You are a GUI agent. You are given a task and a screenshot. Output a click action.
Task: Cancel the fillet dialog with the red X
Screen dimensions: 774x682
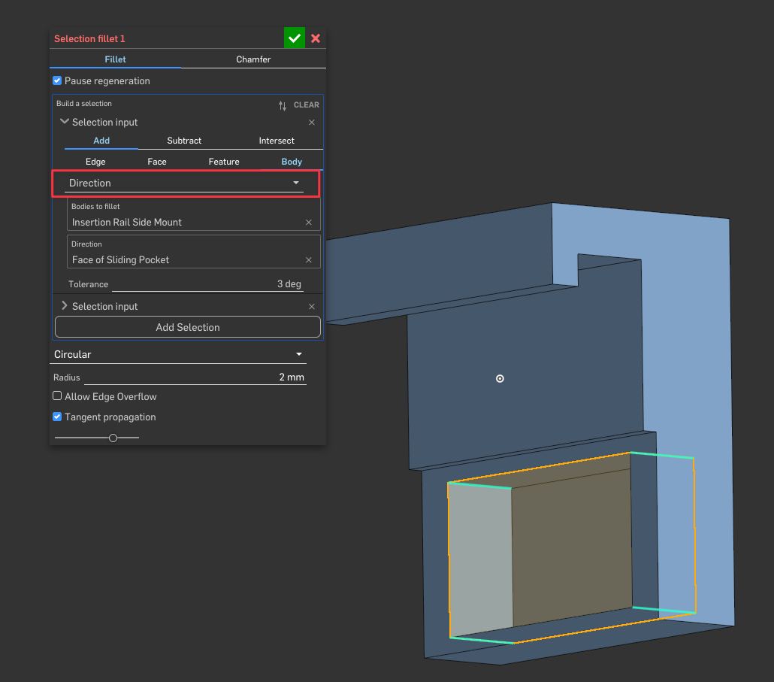(316, 38)
